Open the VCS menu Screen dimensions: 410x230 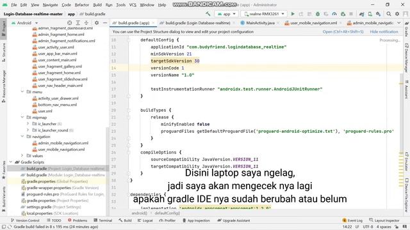[133, 4]
